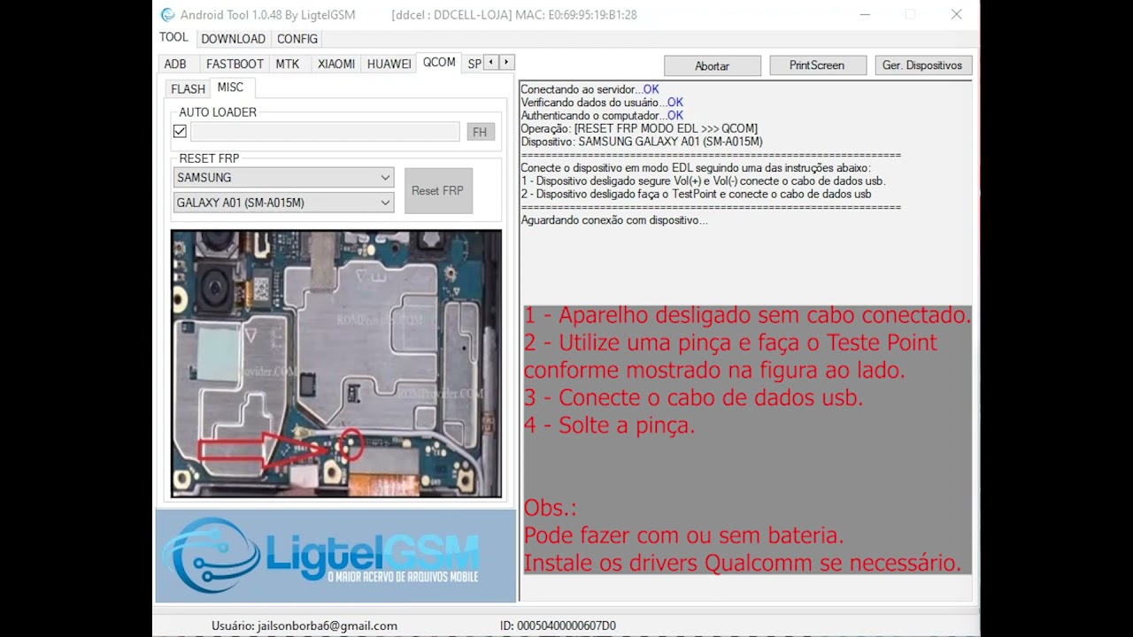Open the SAMSUNG brand dropdown
Viewport: 1133px width, 637px height.
(283, 178)
